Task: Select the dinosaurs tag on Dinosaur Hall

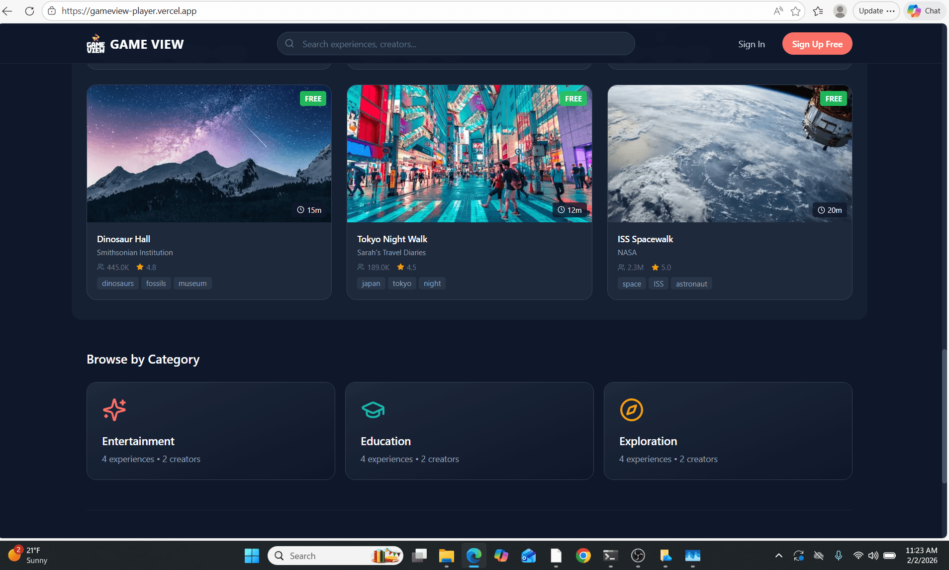Action: (x=118, y=284)
